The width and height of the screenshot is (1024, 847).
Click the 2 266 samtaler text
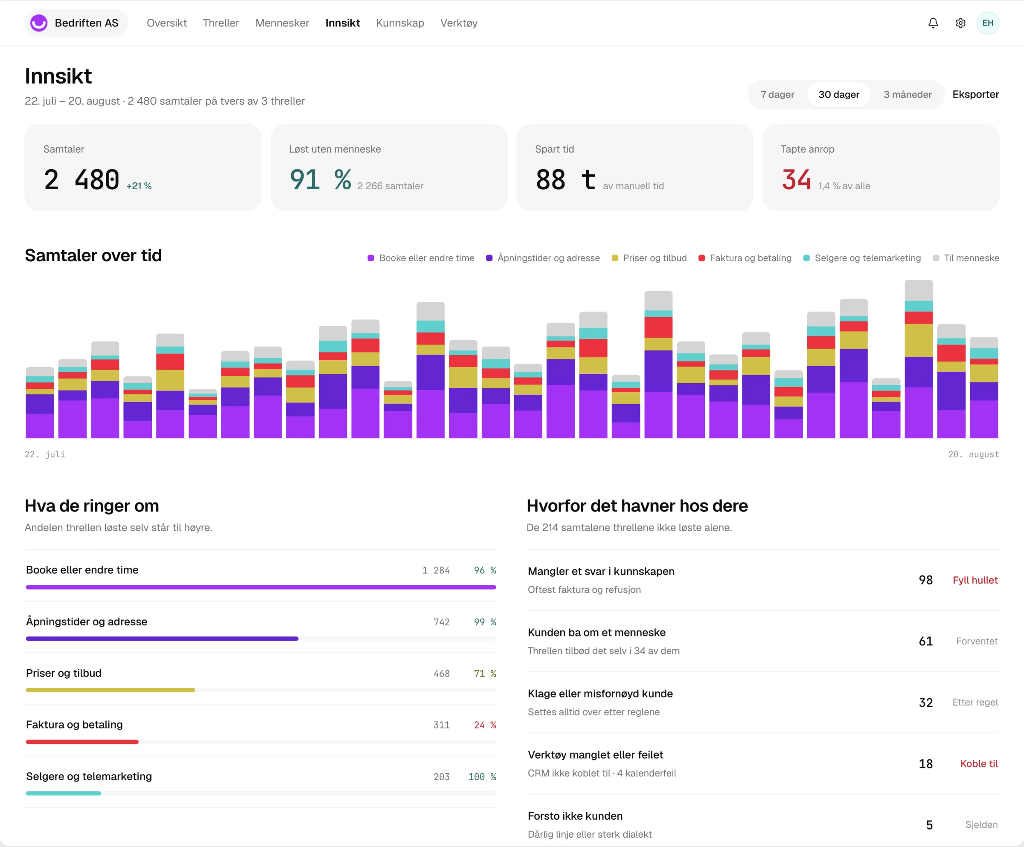390,186
